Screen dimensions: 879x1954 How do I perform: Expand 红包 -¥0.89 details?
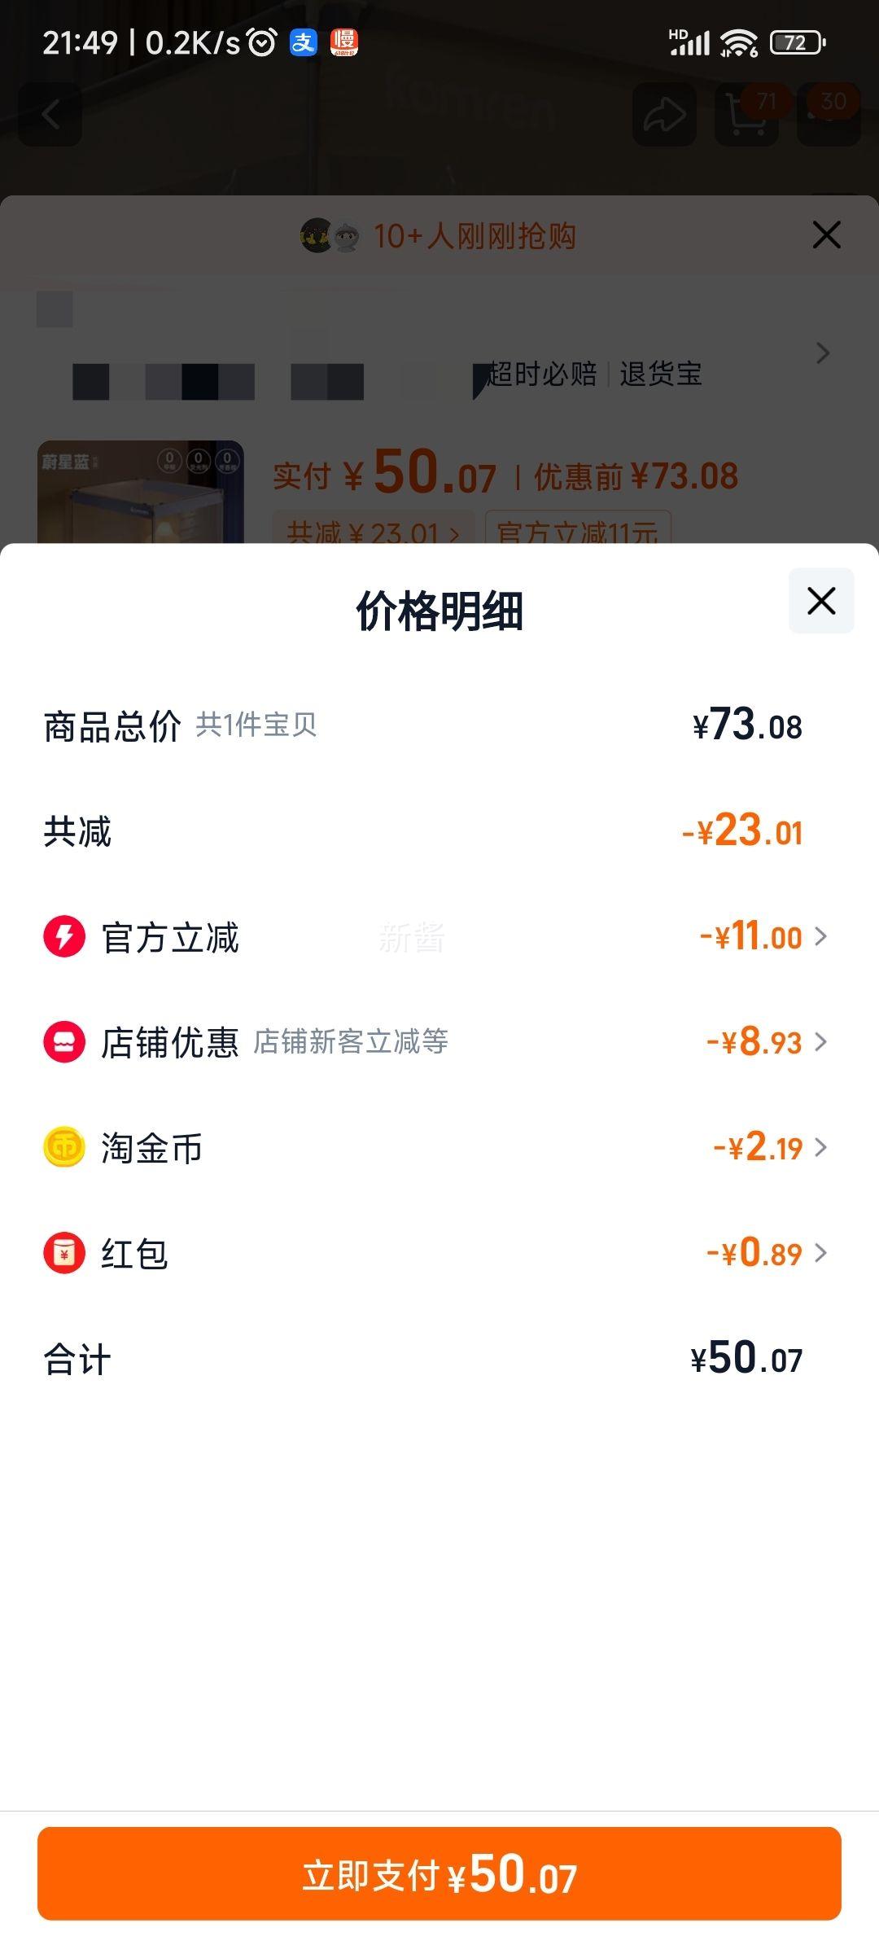point(767,1253)
